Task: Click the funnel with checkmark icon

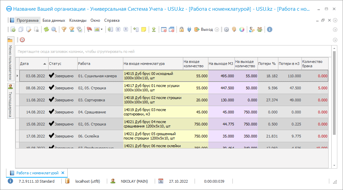Action: point(79,29)
